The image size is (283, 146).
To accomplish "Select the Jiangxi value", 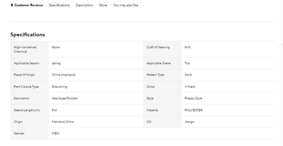I will tap(189, 122).
